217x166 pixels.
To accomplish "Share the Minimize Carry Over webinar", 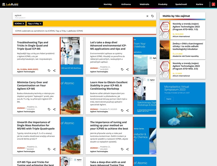I will click(x=54, y=109).
